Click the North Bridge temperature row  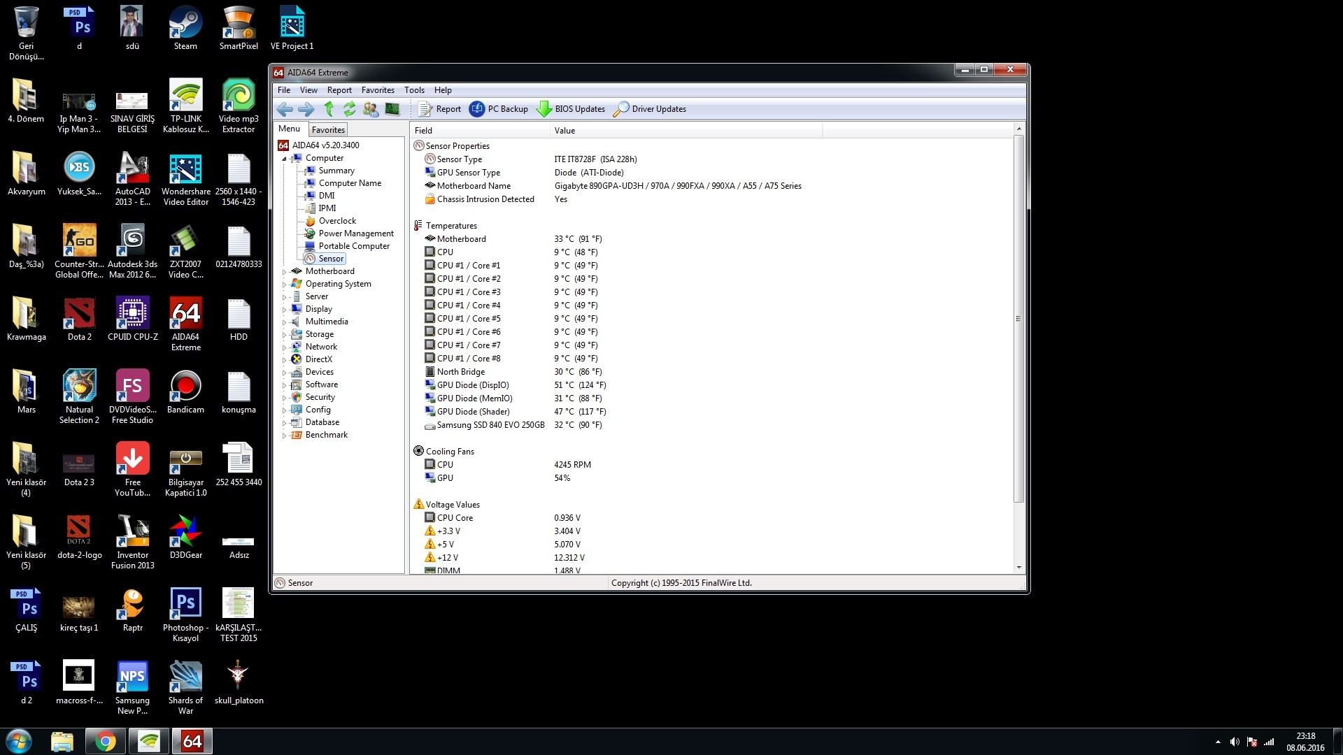pyautogui.click(x=711, y=372)
